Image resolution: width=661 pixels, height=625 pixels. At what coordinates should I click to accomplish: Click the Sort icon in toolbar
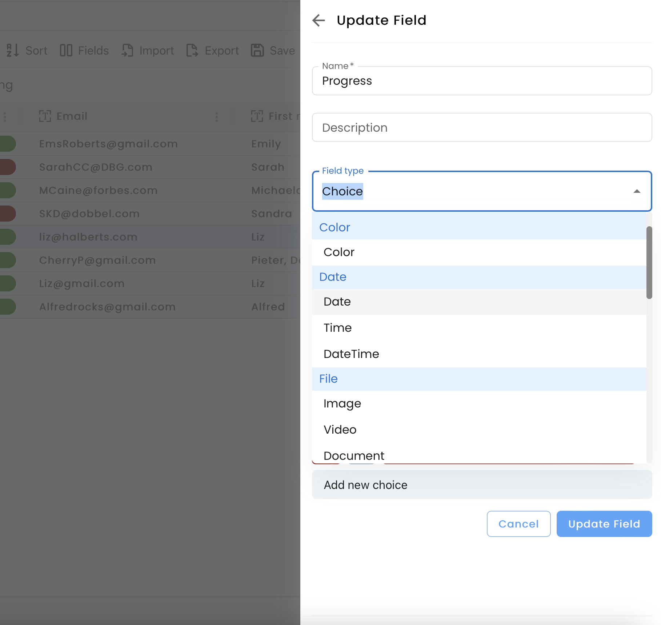click(x=13, y=50)
